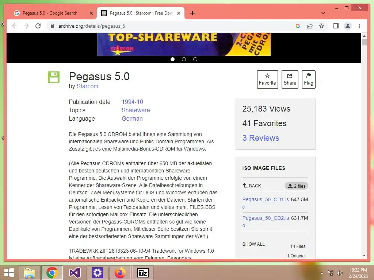Open the Starcom creator link

[87, 86]
